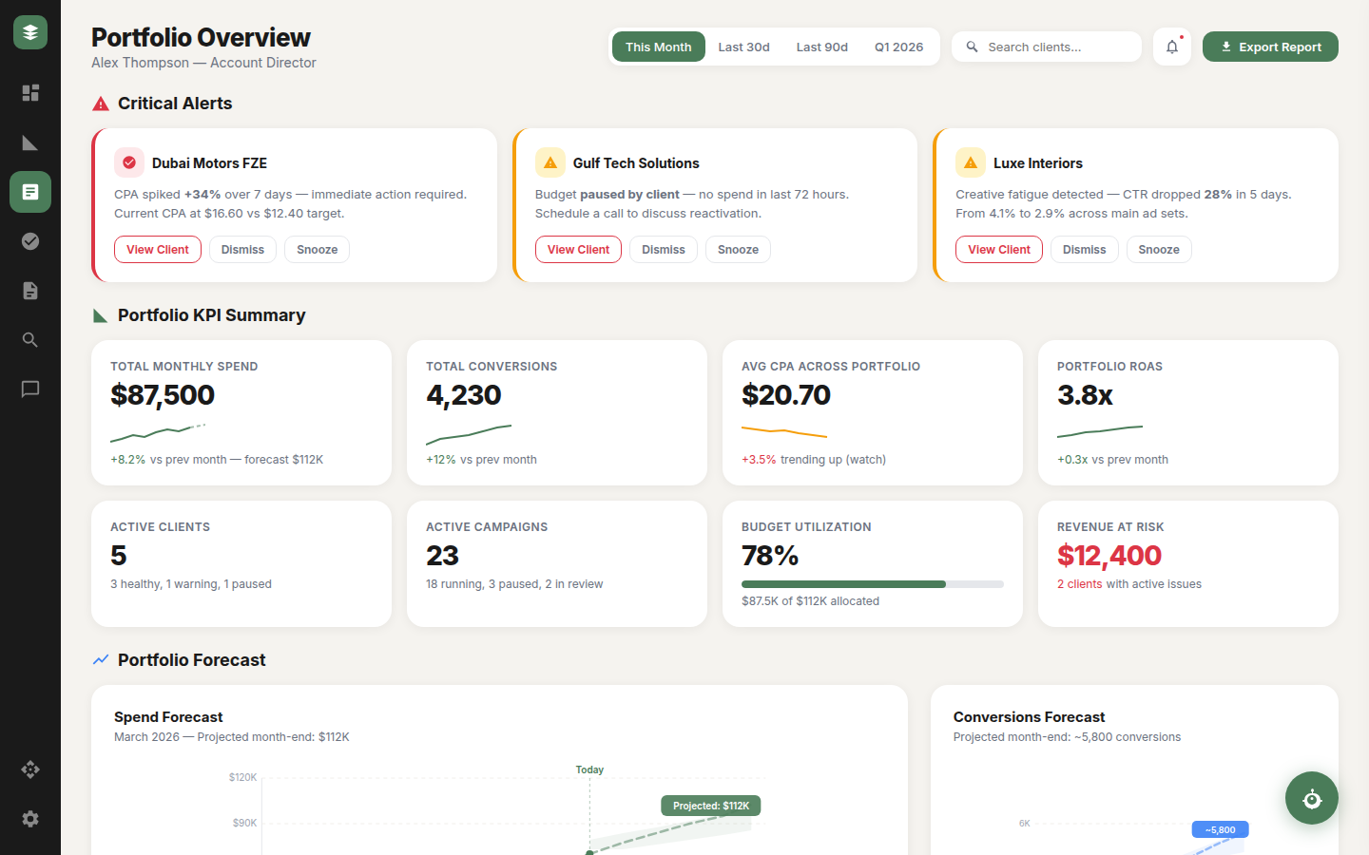The width and height of the screenshot is (1369, 855).
Task: Click the warning icon on Gulf Tech Solutions
Action: coord(550,162)
